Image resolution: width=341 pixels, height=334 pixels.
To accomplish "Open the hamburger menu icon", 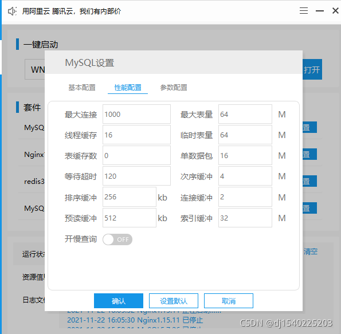I will point(304,10).
